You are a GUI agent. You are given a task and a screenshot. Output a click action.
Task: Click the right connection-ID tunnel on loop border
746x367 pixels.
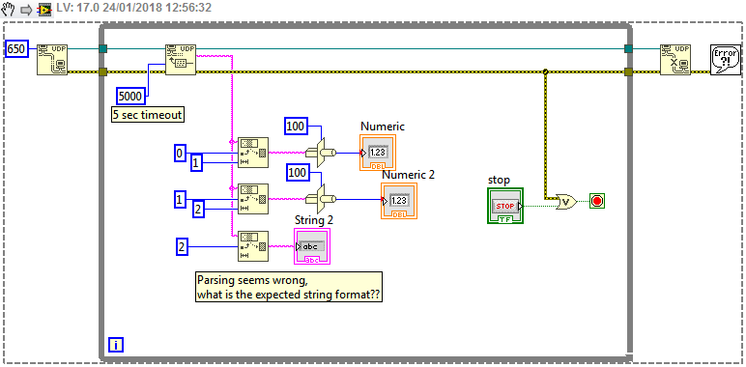point(628,48)
